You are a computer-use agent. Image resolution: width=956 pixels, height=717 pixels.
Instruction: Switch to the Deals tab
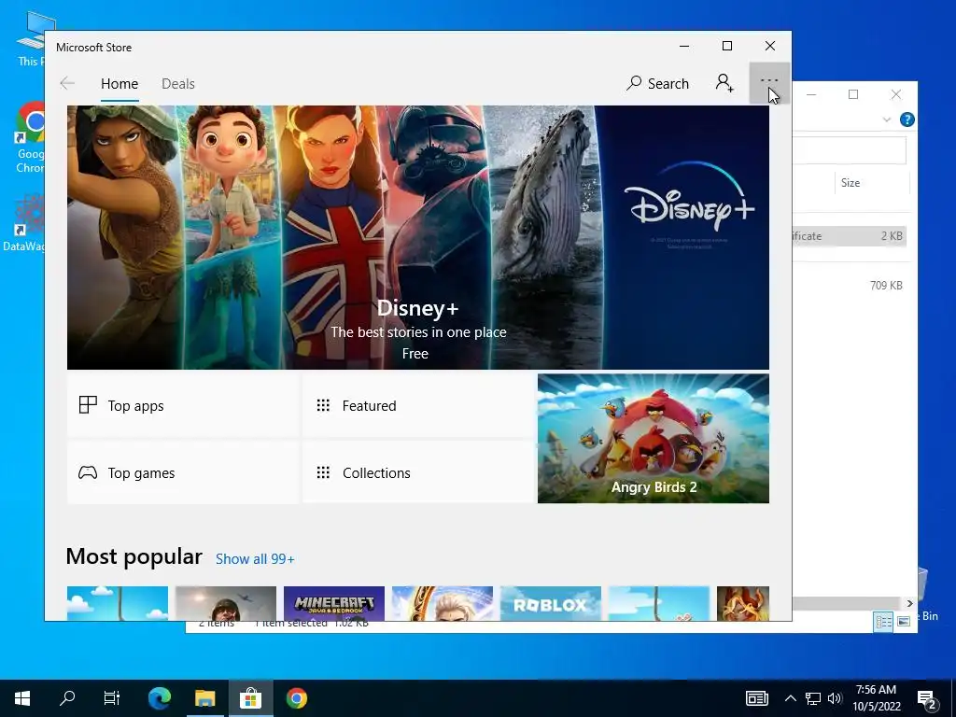pyautogui.click(x=178, y=83)
